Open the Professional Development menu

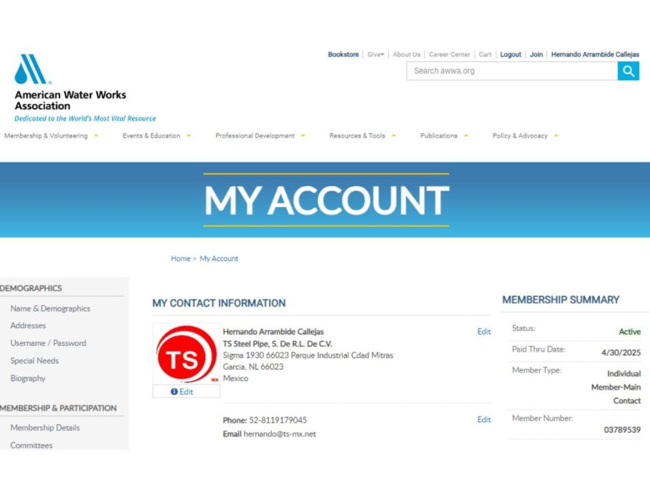click(x=255, y=136)
